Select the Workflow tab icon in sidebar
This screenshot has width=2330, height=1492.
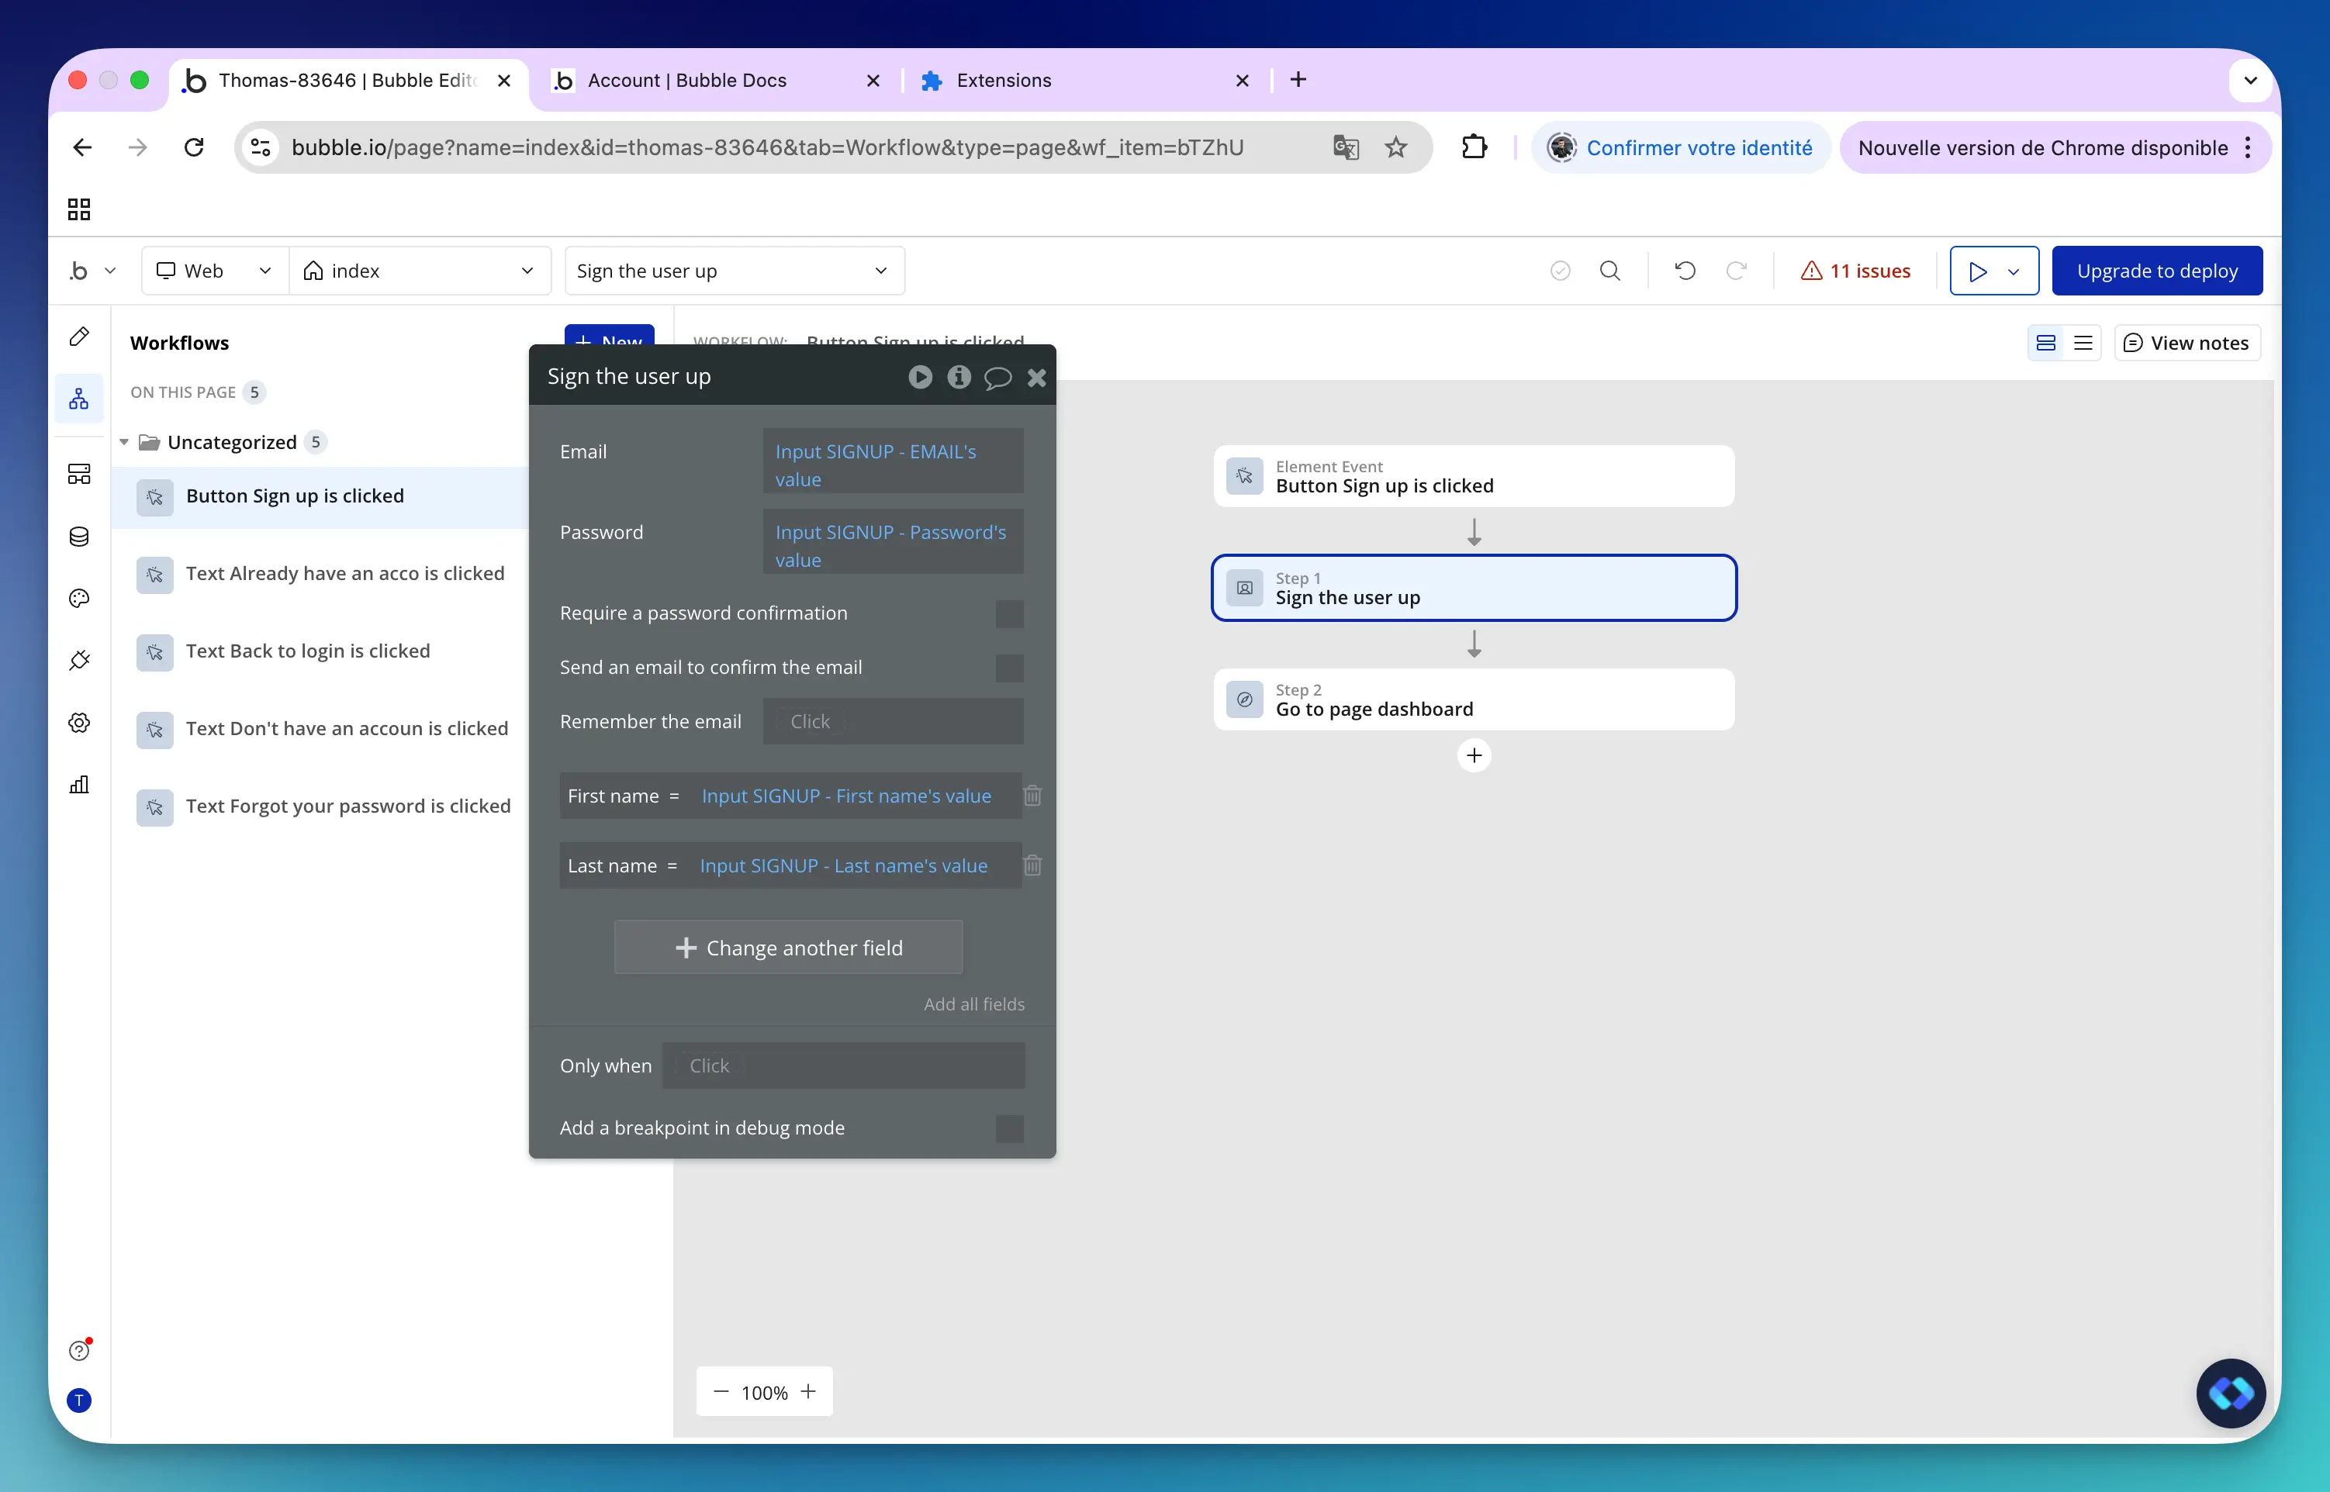(79, 398)
